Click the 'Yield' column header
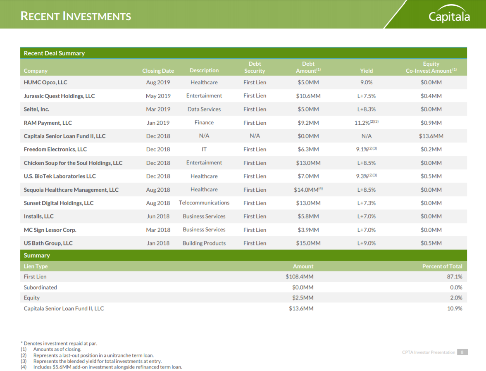This screenshot has width=486, height=371. tap(366, 71)
